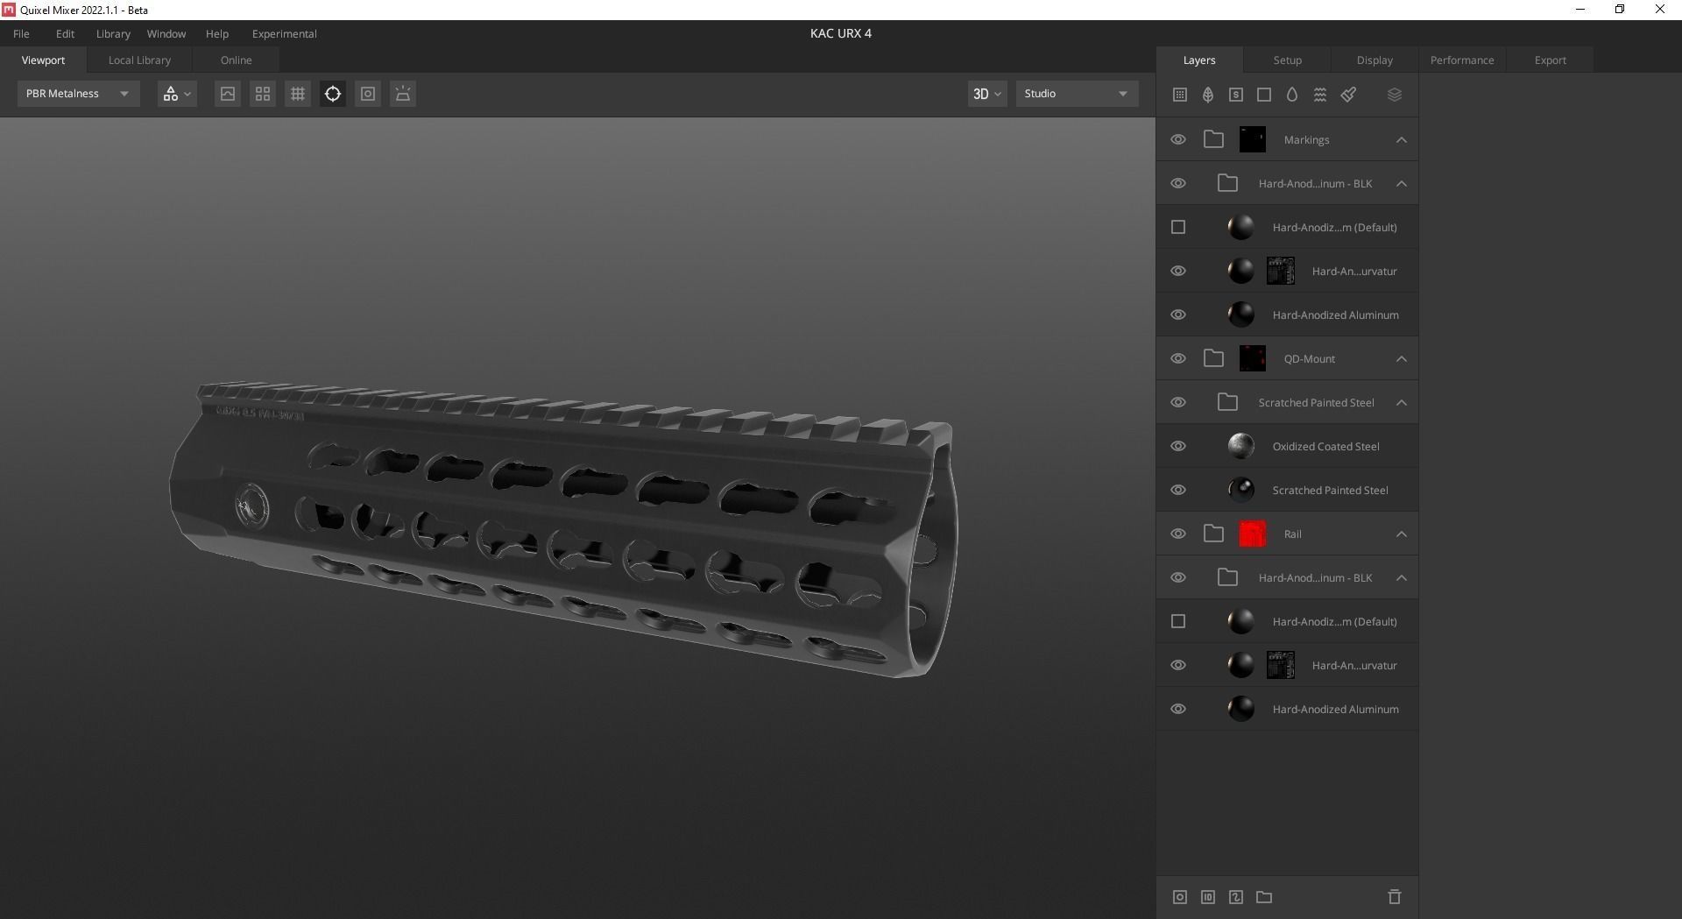Hide the QD-Mount group
Image resolution: width=1682 pixels, height=919 pixels.
[x=1178, y=359]
